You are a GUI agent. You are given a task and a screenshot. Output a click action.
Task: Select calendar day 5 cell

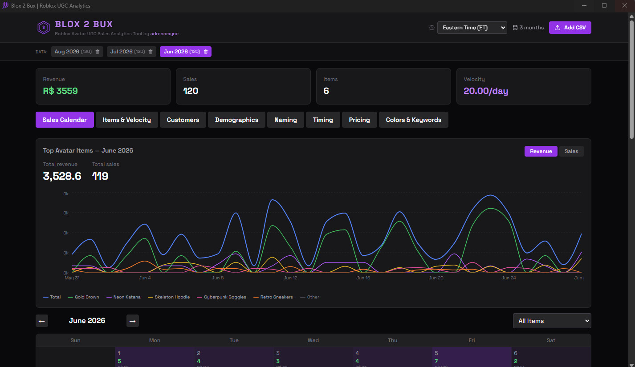point(472,357)
